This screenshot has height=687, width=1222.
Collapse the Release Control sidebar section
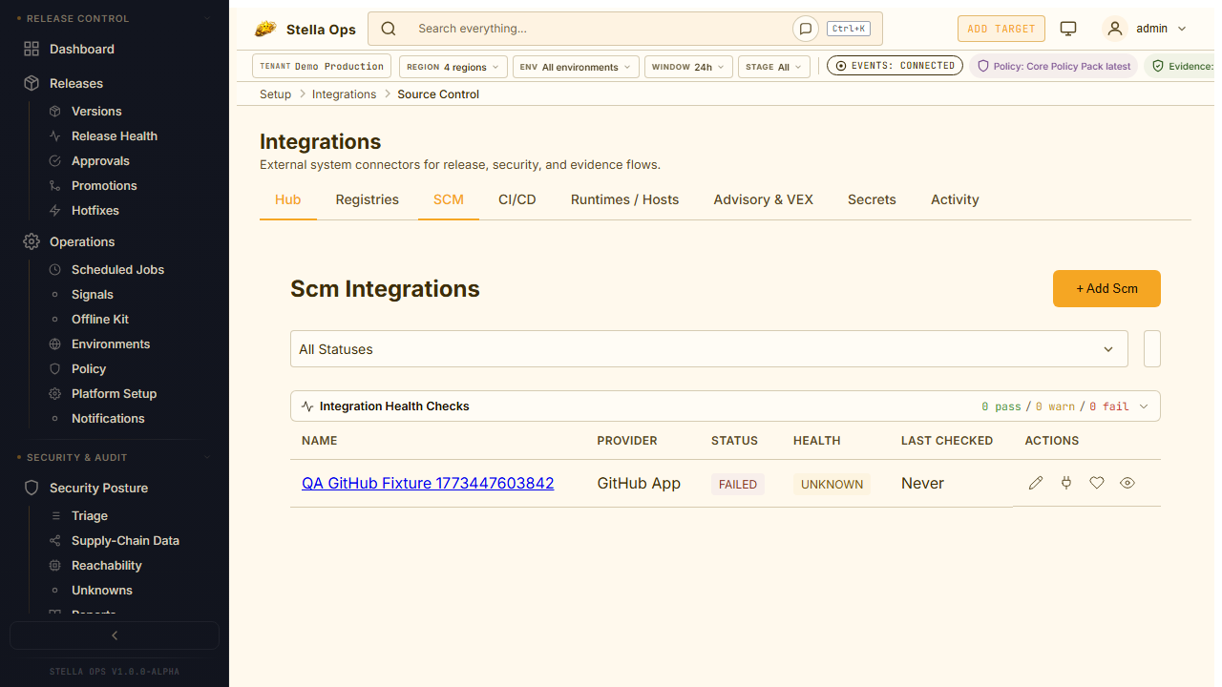pyautogui.click(x=208, y=18)
